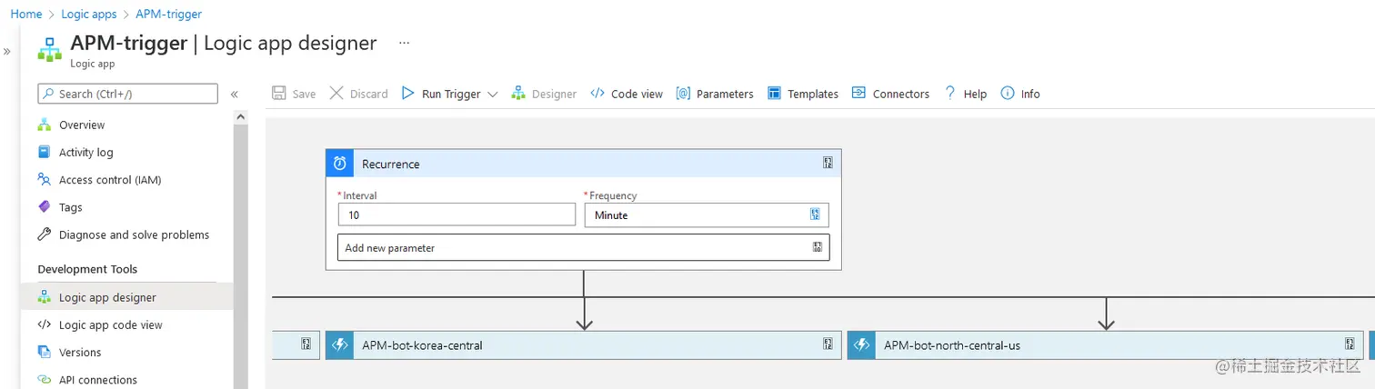Open the APM-bot-korea-central card menu icon
Screen dimensions: 1375x389
pos(828,344)
